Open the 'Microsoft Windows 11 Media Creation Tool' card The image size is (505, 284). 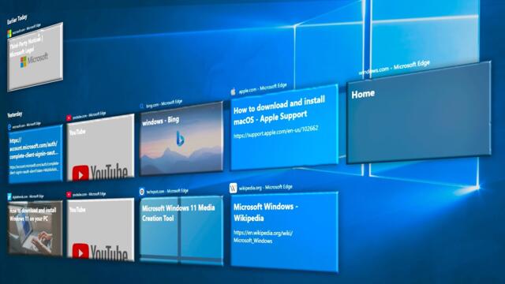(181, 230)
